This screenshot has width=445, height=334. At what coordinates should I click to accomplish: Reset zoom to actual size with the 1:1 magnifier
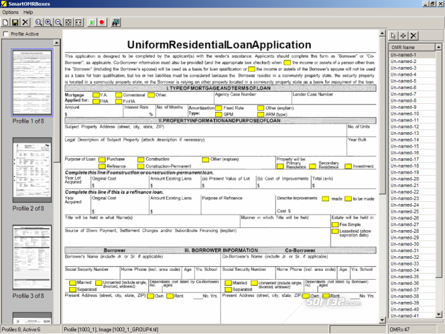pos(38,22)
